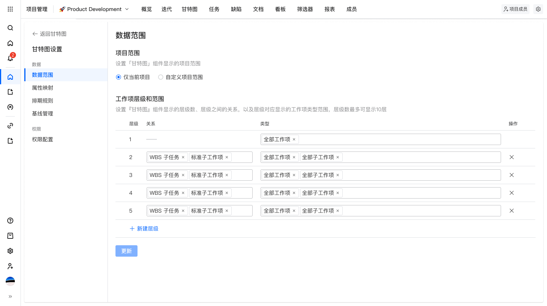Switch to the 迭代 tab
Image resolution: width=547 pixels, height=306 pixels.
166,9
